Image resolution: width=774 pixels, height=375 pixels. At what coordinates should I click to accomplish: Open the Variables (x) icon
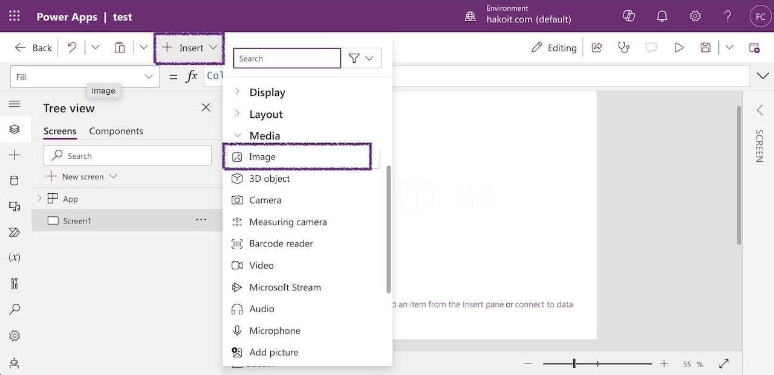pyautogui.click(x=15, y=257)
